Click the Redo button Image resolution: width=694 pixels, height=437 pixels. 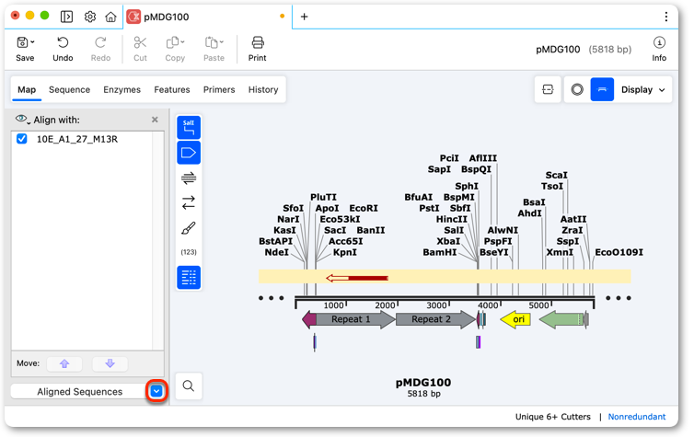tap(100, 49)
